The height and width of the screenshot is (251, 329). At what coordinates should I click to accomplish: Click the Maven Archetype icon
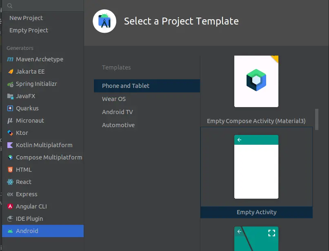pos(10,59)
